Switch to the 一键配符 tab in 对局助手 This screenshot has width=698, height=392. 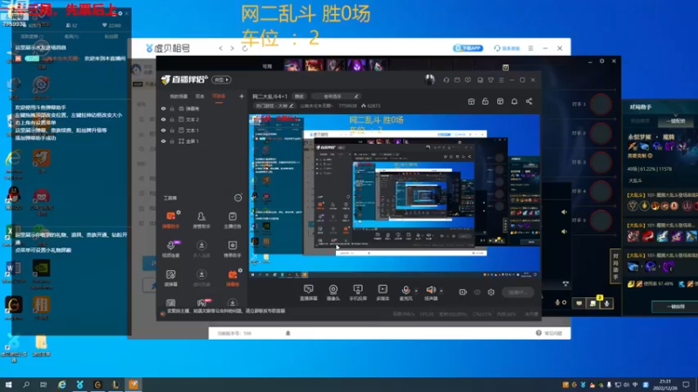click(675, 121)
